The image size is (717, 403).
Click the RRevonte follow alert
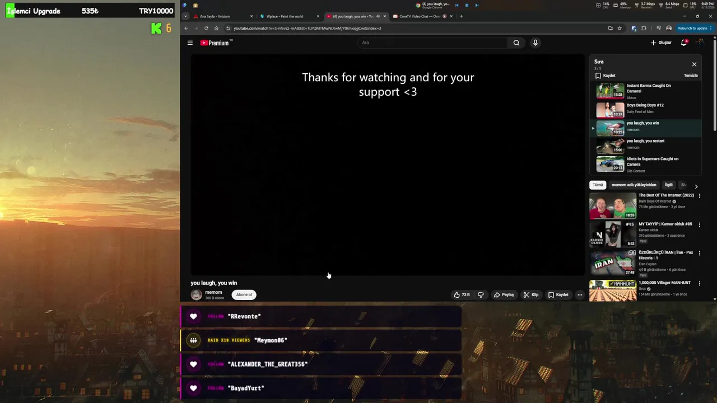point(321,316)
